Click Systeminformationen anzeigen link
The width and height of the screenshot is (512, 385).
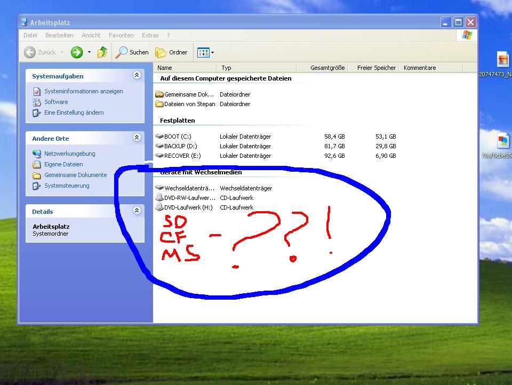(83, 91)
